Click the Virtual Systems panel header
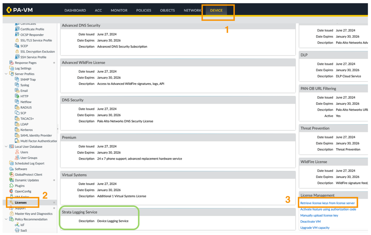This screenshot has height=235, width=371. (178, 175)
